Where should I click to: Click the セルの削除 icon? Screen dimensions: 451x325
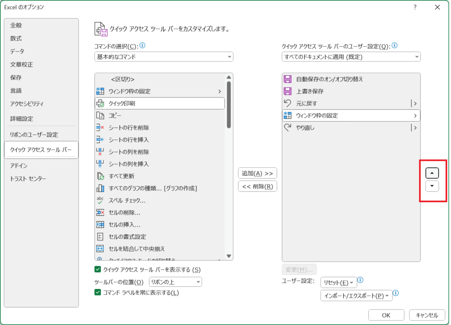click(x=100, y=212)
